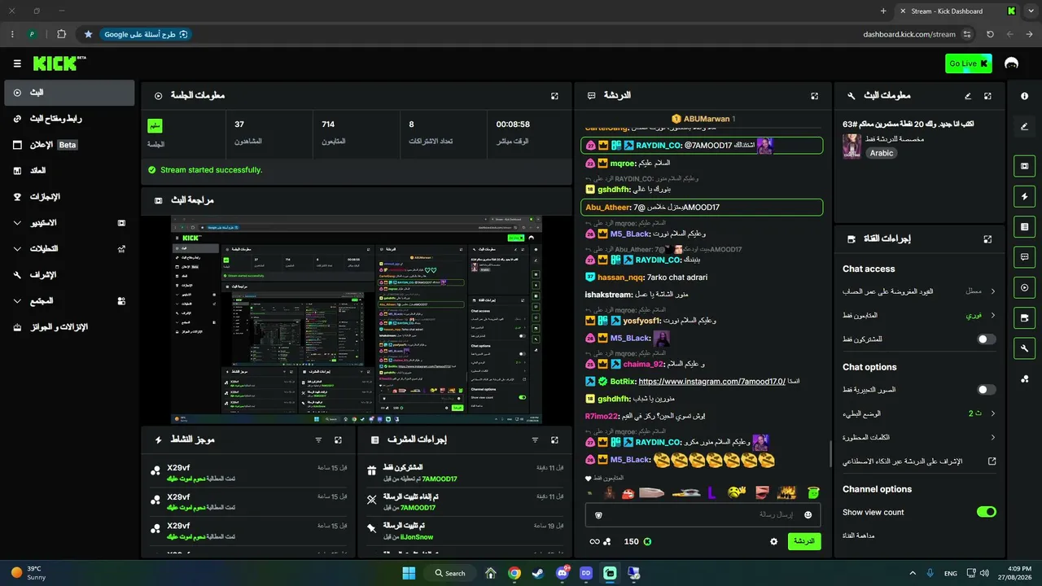This screenshot has width=1042, height=586.
Task: Click the info icon in the right icon strip
Action: coord(1024,95)
